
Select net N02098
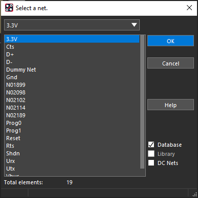tap(72, 92)
